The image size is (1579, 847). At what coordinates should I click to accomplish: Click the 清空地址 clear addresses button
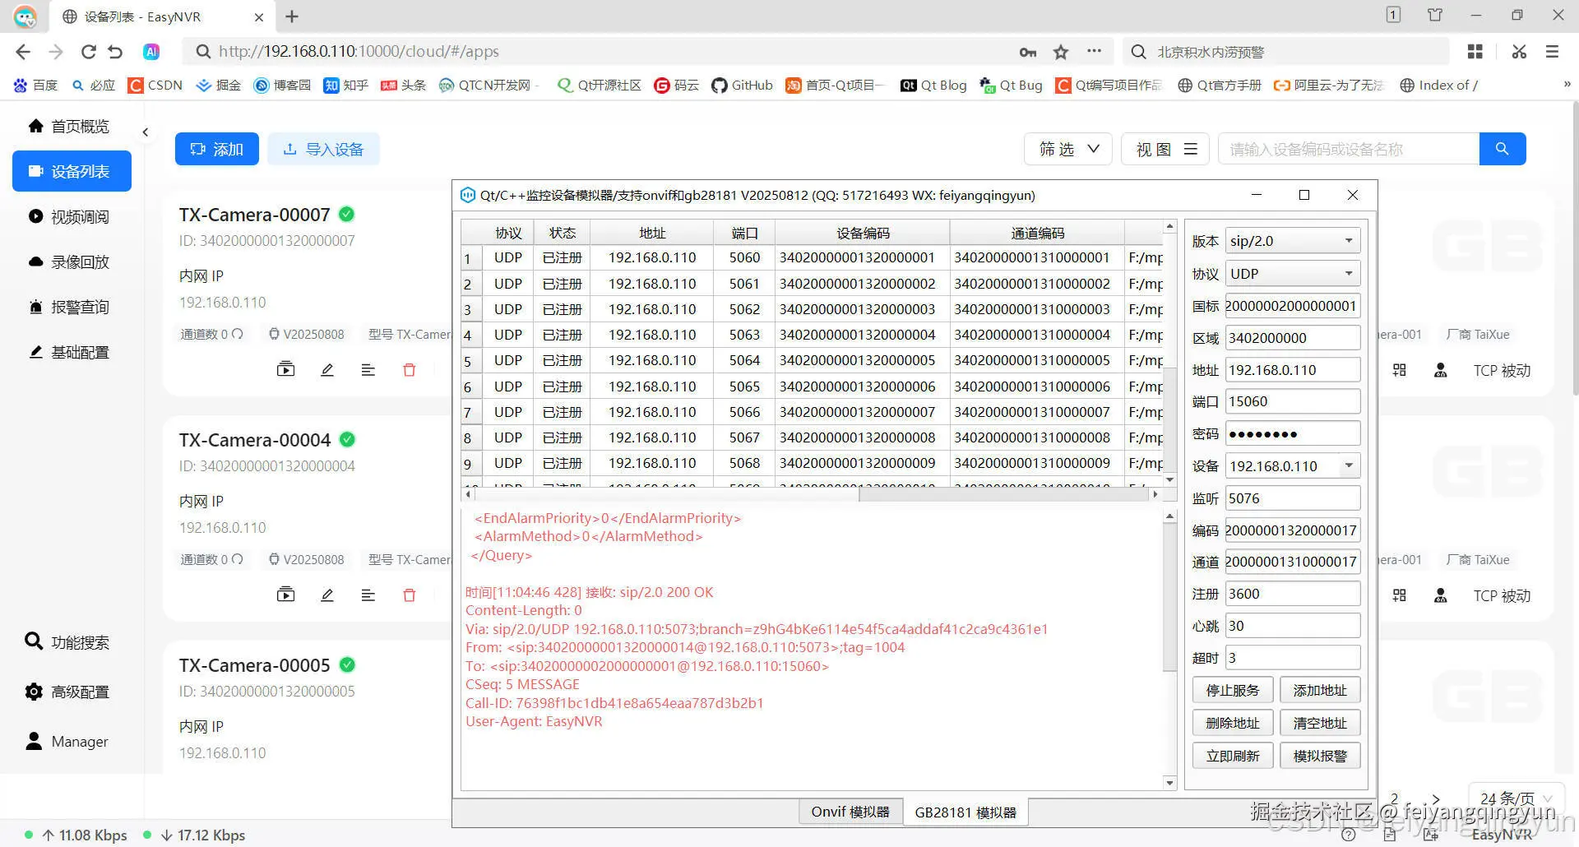pyautogui.click(x=1320, y=723)
